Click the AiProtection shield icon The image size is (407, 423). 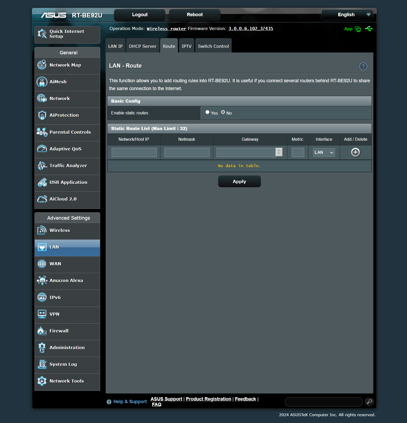42,115
